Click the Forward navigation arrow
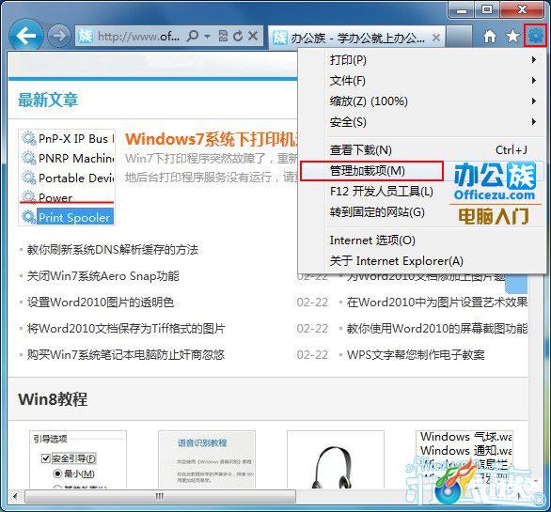This screenshot has width=551, height=512. (x=58, y=36)
